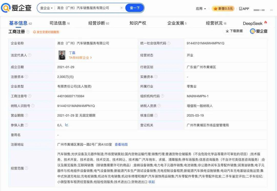This screenshot has width=277, height=191.
Task: Select organization code MA9W4MPN-1
Action: (x=197, y=96)
